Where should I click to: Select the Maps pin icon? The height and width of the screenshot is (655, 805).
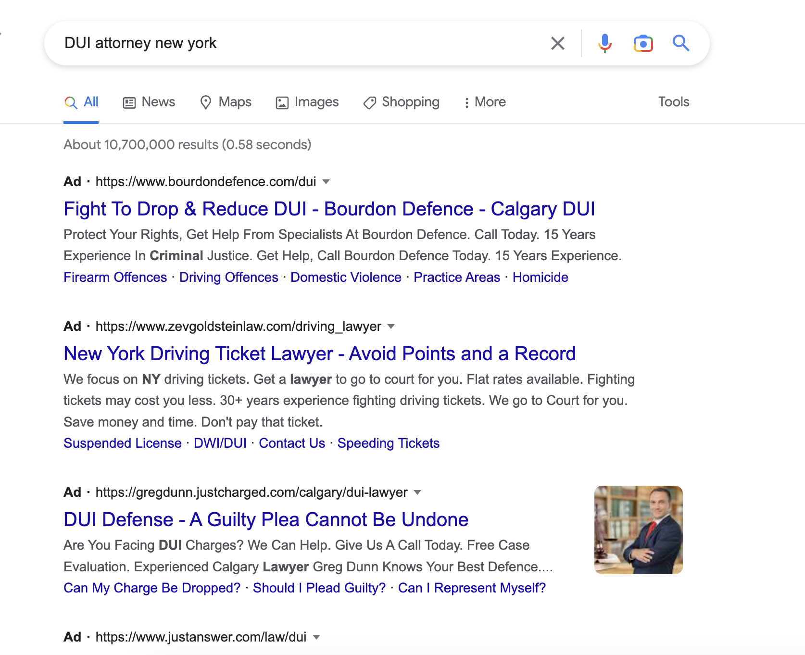[x=206, y=102]
